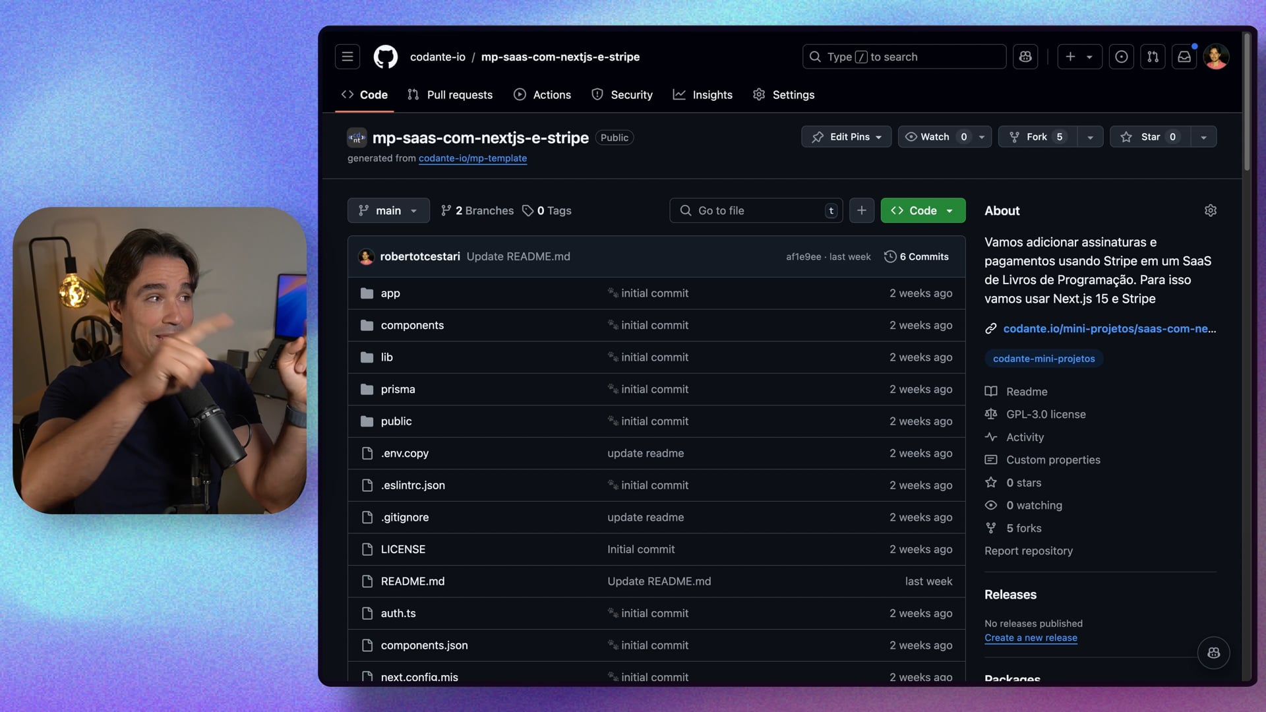Open the prisma folder

pos(398,389)
